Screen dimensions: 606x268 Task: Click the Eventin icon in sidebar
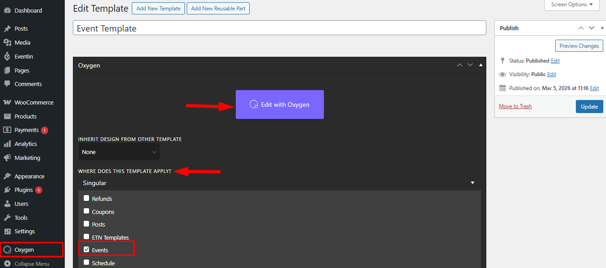[7, 56]
